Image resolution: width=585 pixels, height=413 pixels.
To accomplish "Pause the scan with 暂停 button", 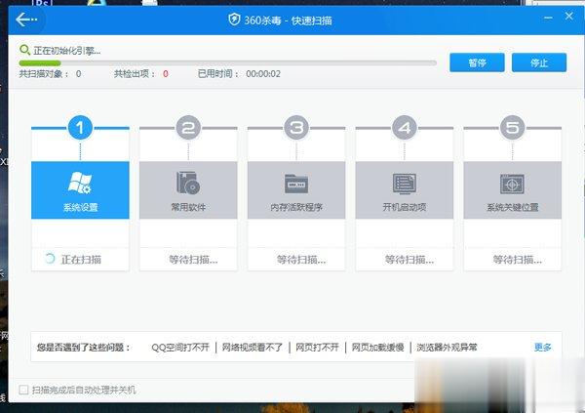I will [x=477, y=62].
